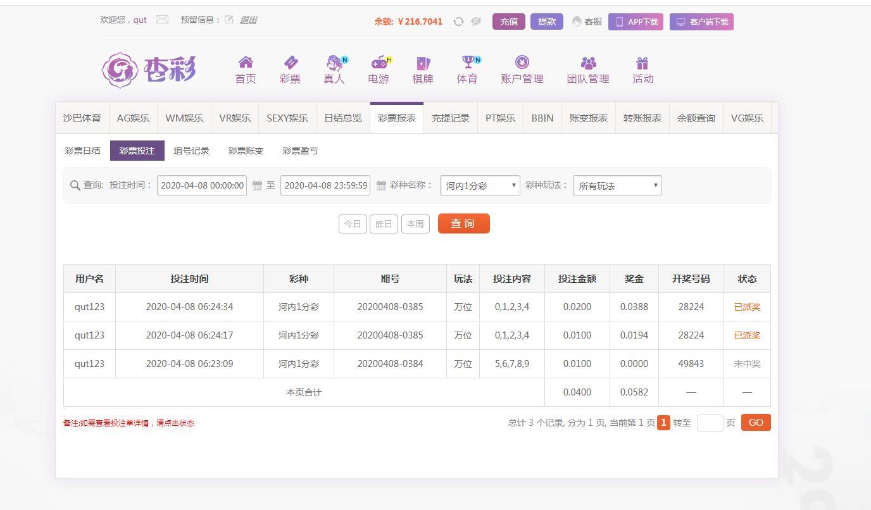
Task: Refresh the account balance
Action: (458, 22)
